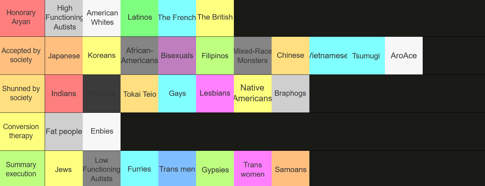Screen dimensions: 485x186
Task: Select the Tokai Teio tile
Action: (x=139, y=94)
